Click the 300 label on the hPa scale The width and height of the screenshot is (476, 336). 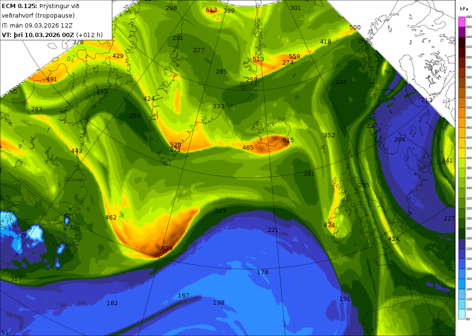tap(469, 209)
